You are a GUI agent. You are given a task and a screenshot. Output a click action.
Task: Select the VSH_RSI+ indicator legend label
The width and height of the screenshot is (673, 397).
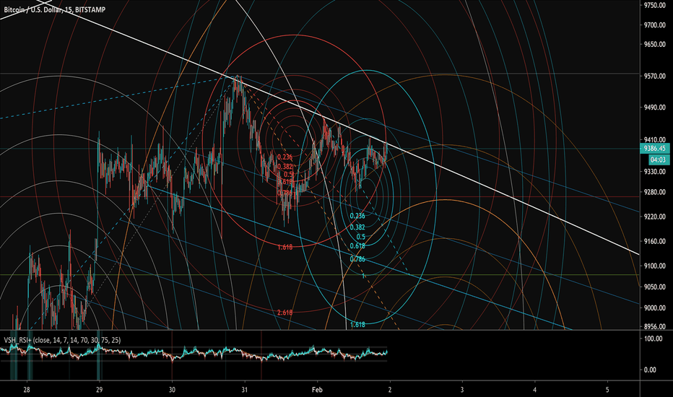tap(62, 340)
